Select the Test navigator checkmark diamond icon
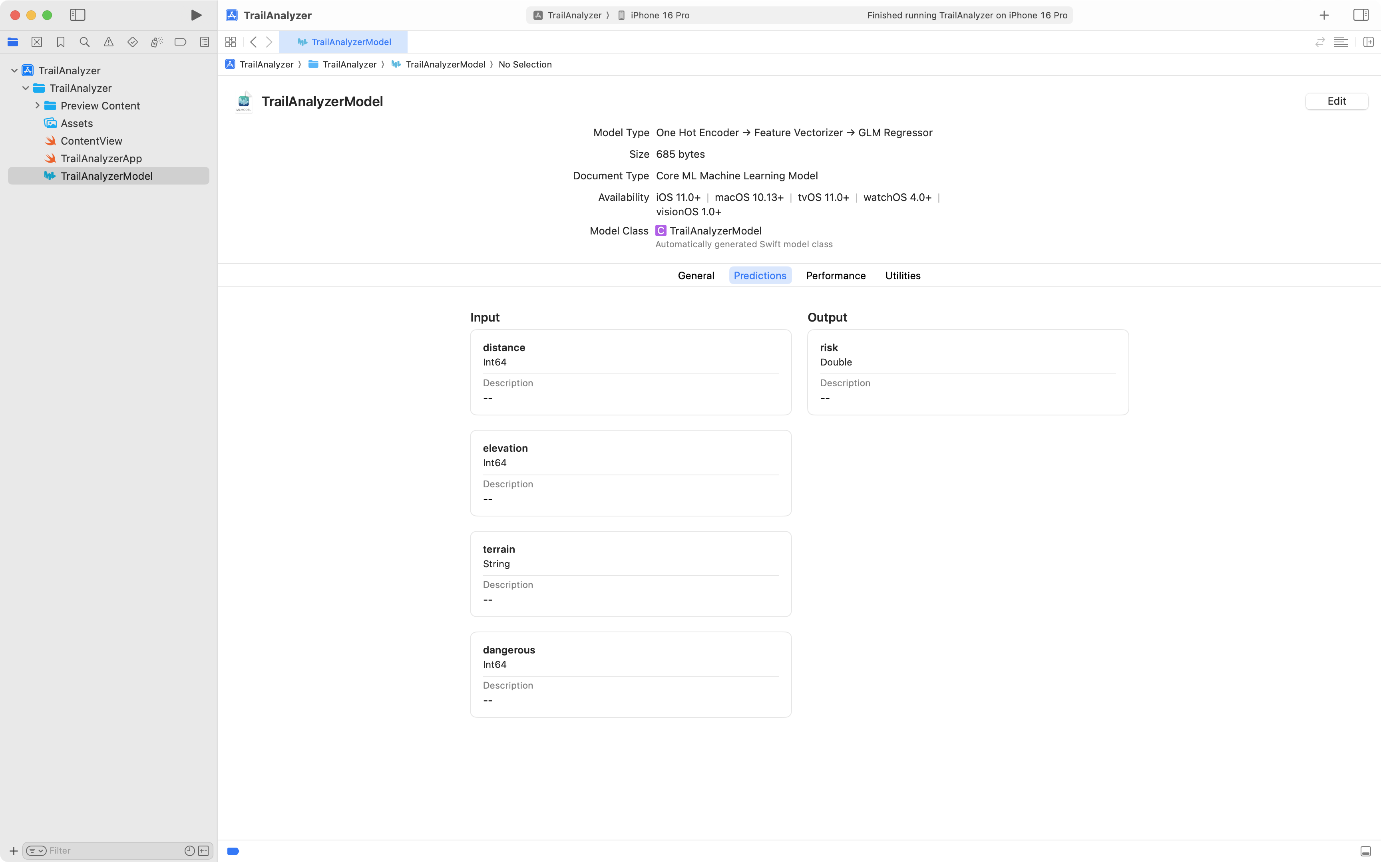Screen dimensions: 1381x862 pyautogui.click(x=132, y=42)
